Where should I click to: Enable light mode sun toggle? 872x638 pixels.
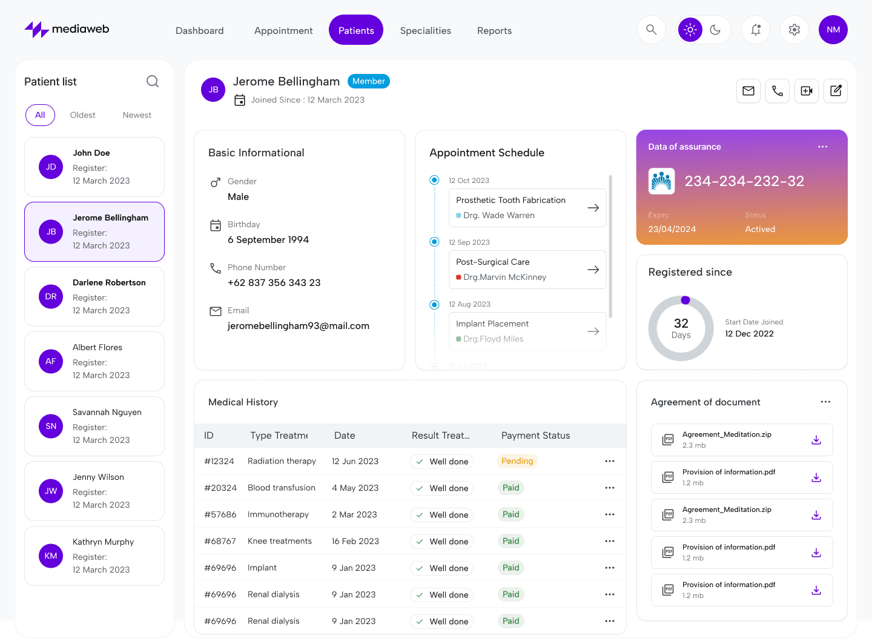[x=690, y=30]
